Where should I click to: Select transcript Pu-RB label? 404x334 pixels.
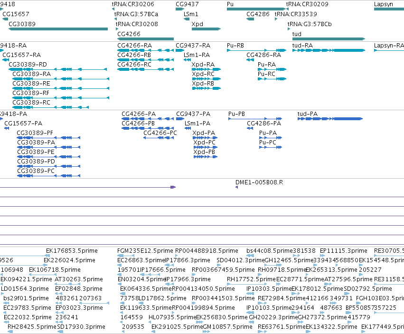tap(235, 46)
